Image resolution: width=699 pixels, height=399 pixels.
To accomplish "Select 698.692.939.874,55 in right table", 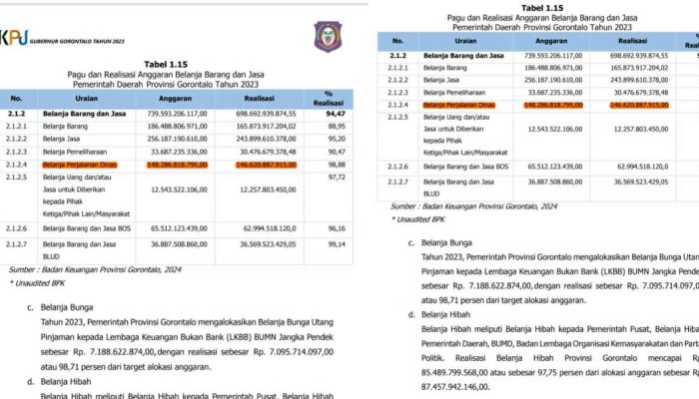I will click(x=639, y=56).
